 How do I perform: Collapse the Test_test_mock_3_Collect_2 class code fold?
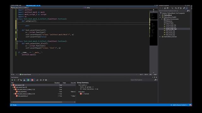[x=17, y=41]
